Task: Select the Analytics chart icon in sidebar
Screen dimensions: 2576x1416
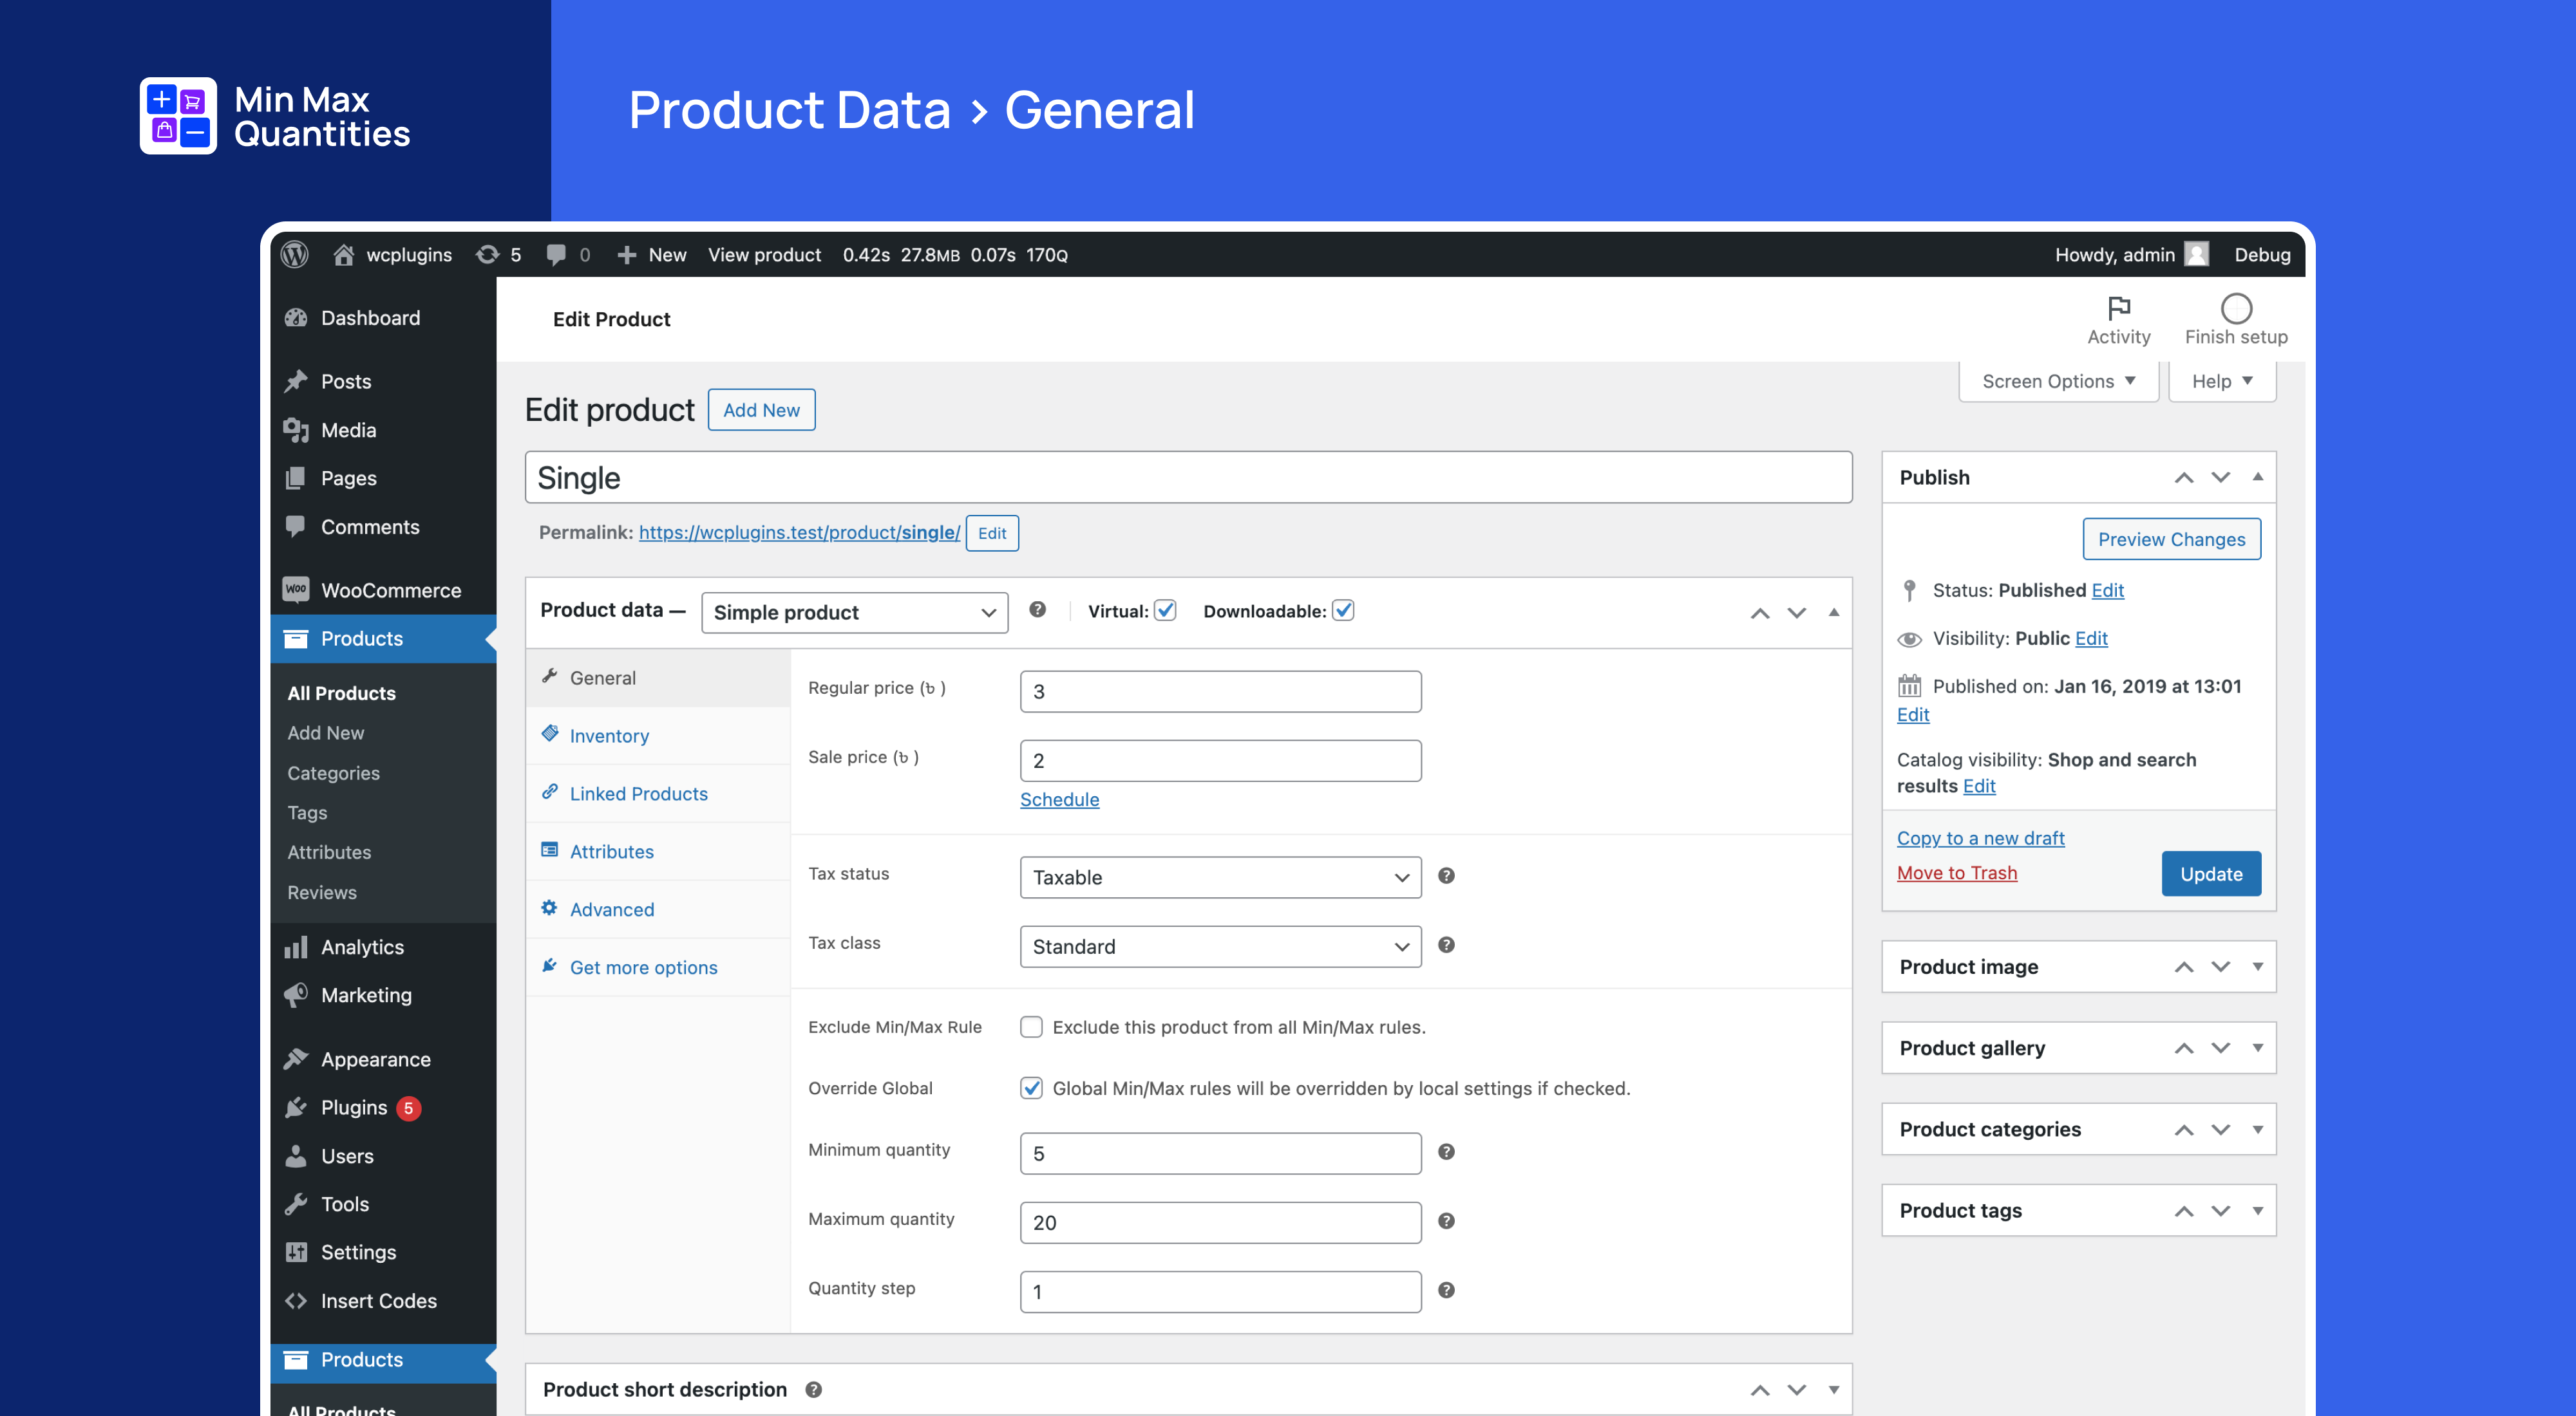Action: point(296,946)
